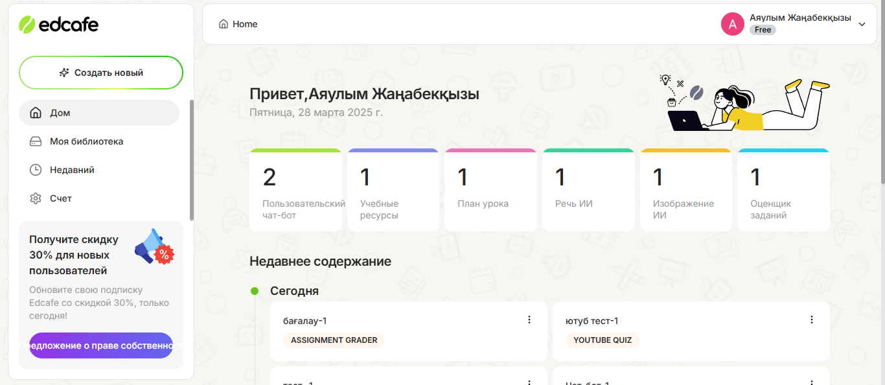The width and height of the screenshot is (885, 385).
Task: Click the Недавний clock icon
Action: [x=36, y=170]
